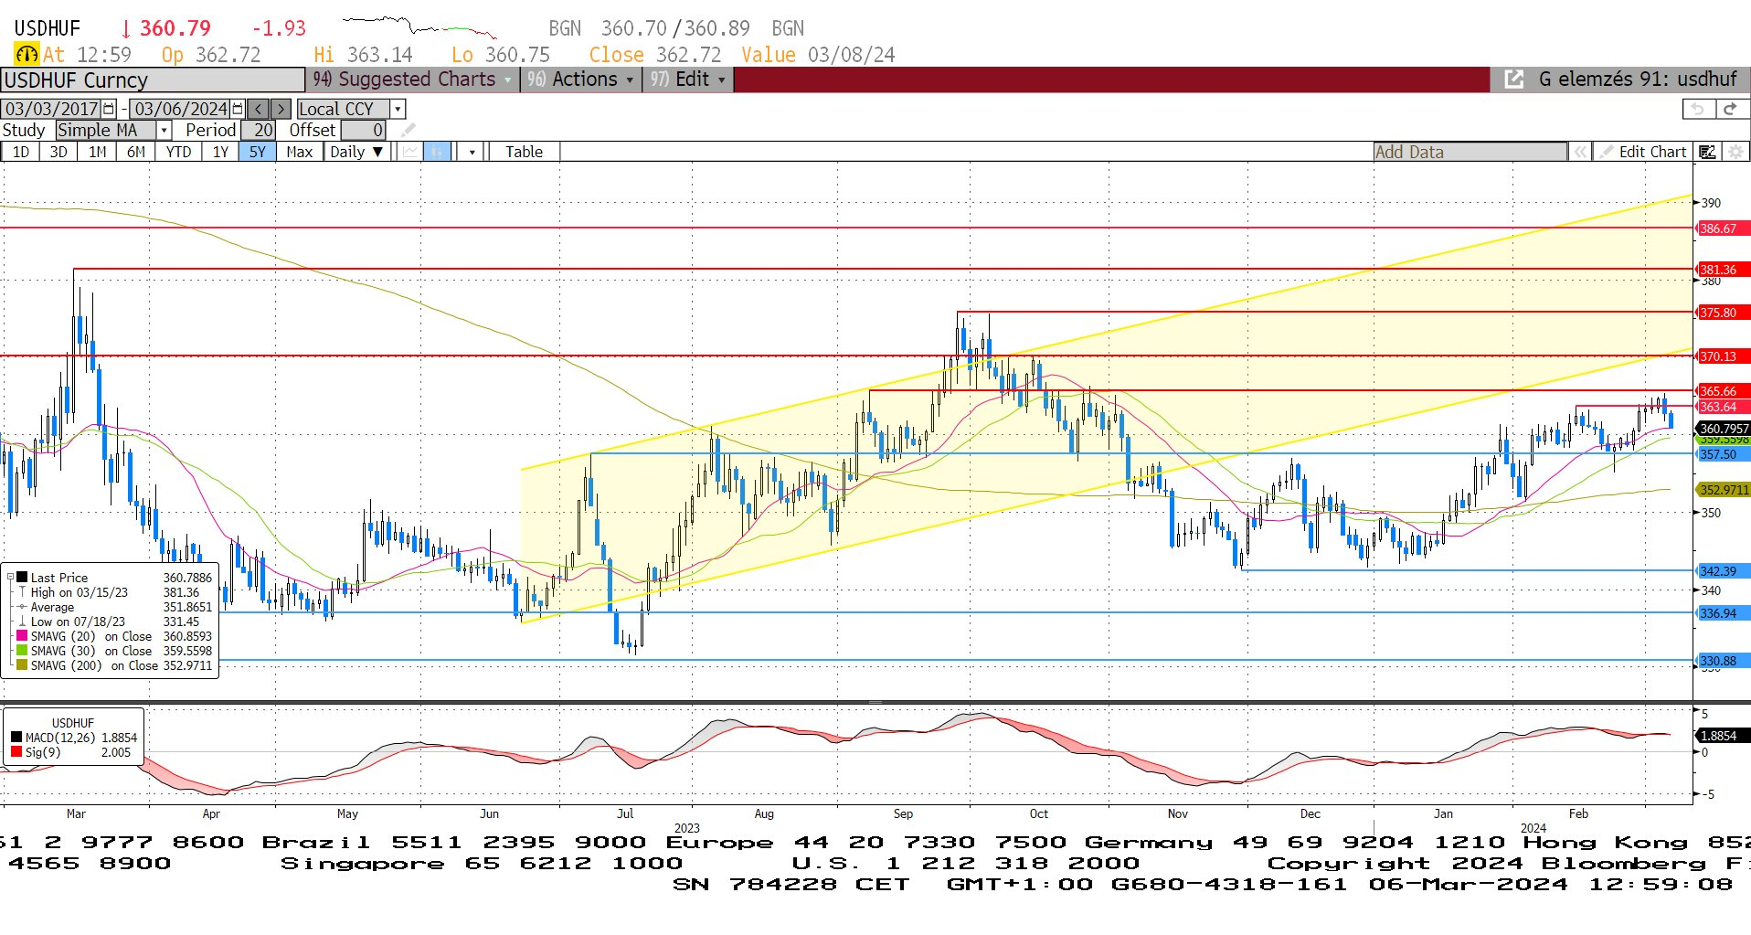Screen dimensions: 1751x935
Task: Expand the Suggested Charts menu
Action: click(413, 80)
